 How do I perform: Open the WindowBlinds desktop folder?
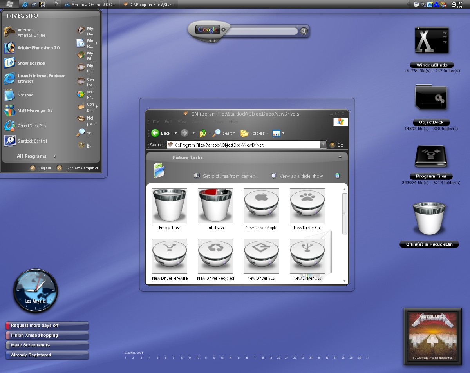[431, 40]
